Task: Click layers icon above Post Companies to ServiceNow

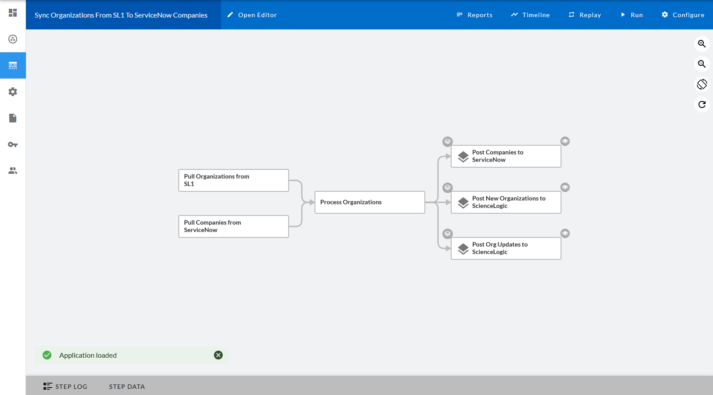Action: 447,141
